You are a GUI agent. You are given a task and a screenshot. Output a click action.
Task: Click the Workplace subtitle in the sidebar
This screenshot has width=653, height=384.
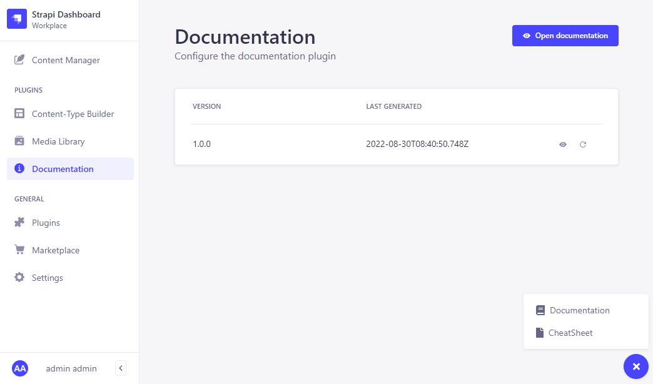pos(49,26)
